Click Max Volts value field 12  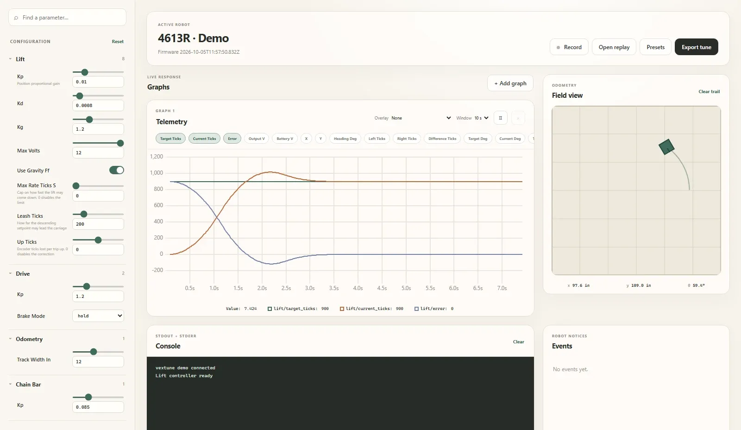[98, 153]
